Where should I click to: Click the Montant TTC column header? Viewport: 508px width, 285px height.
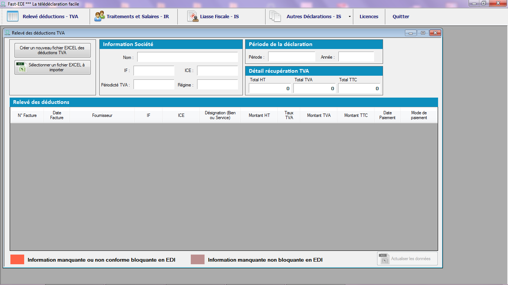(x=356, y=115)
